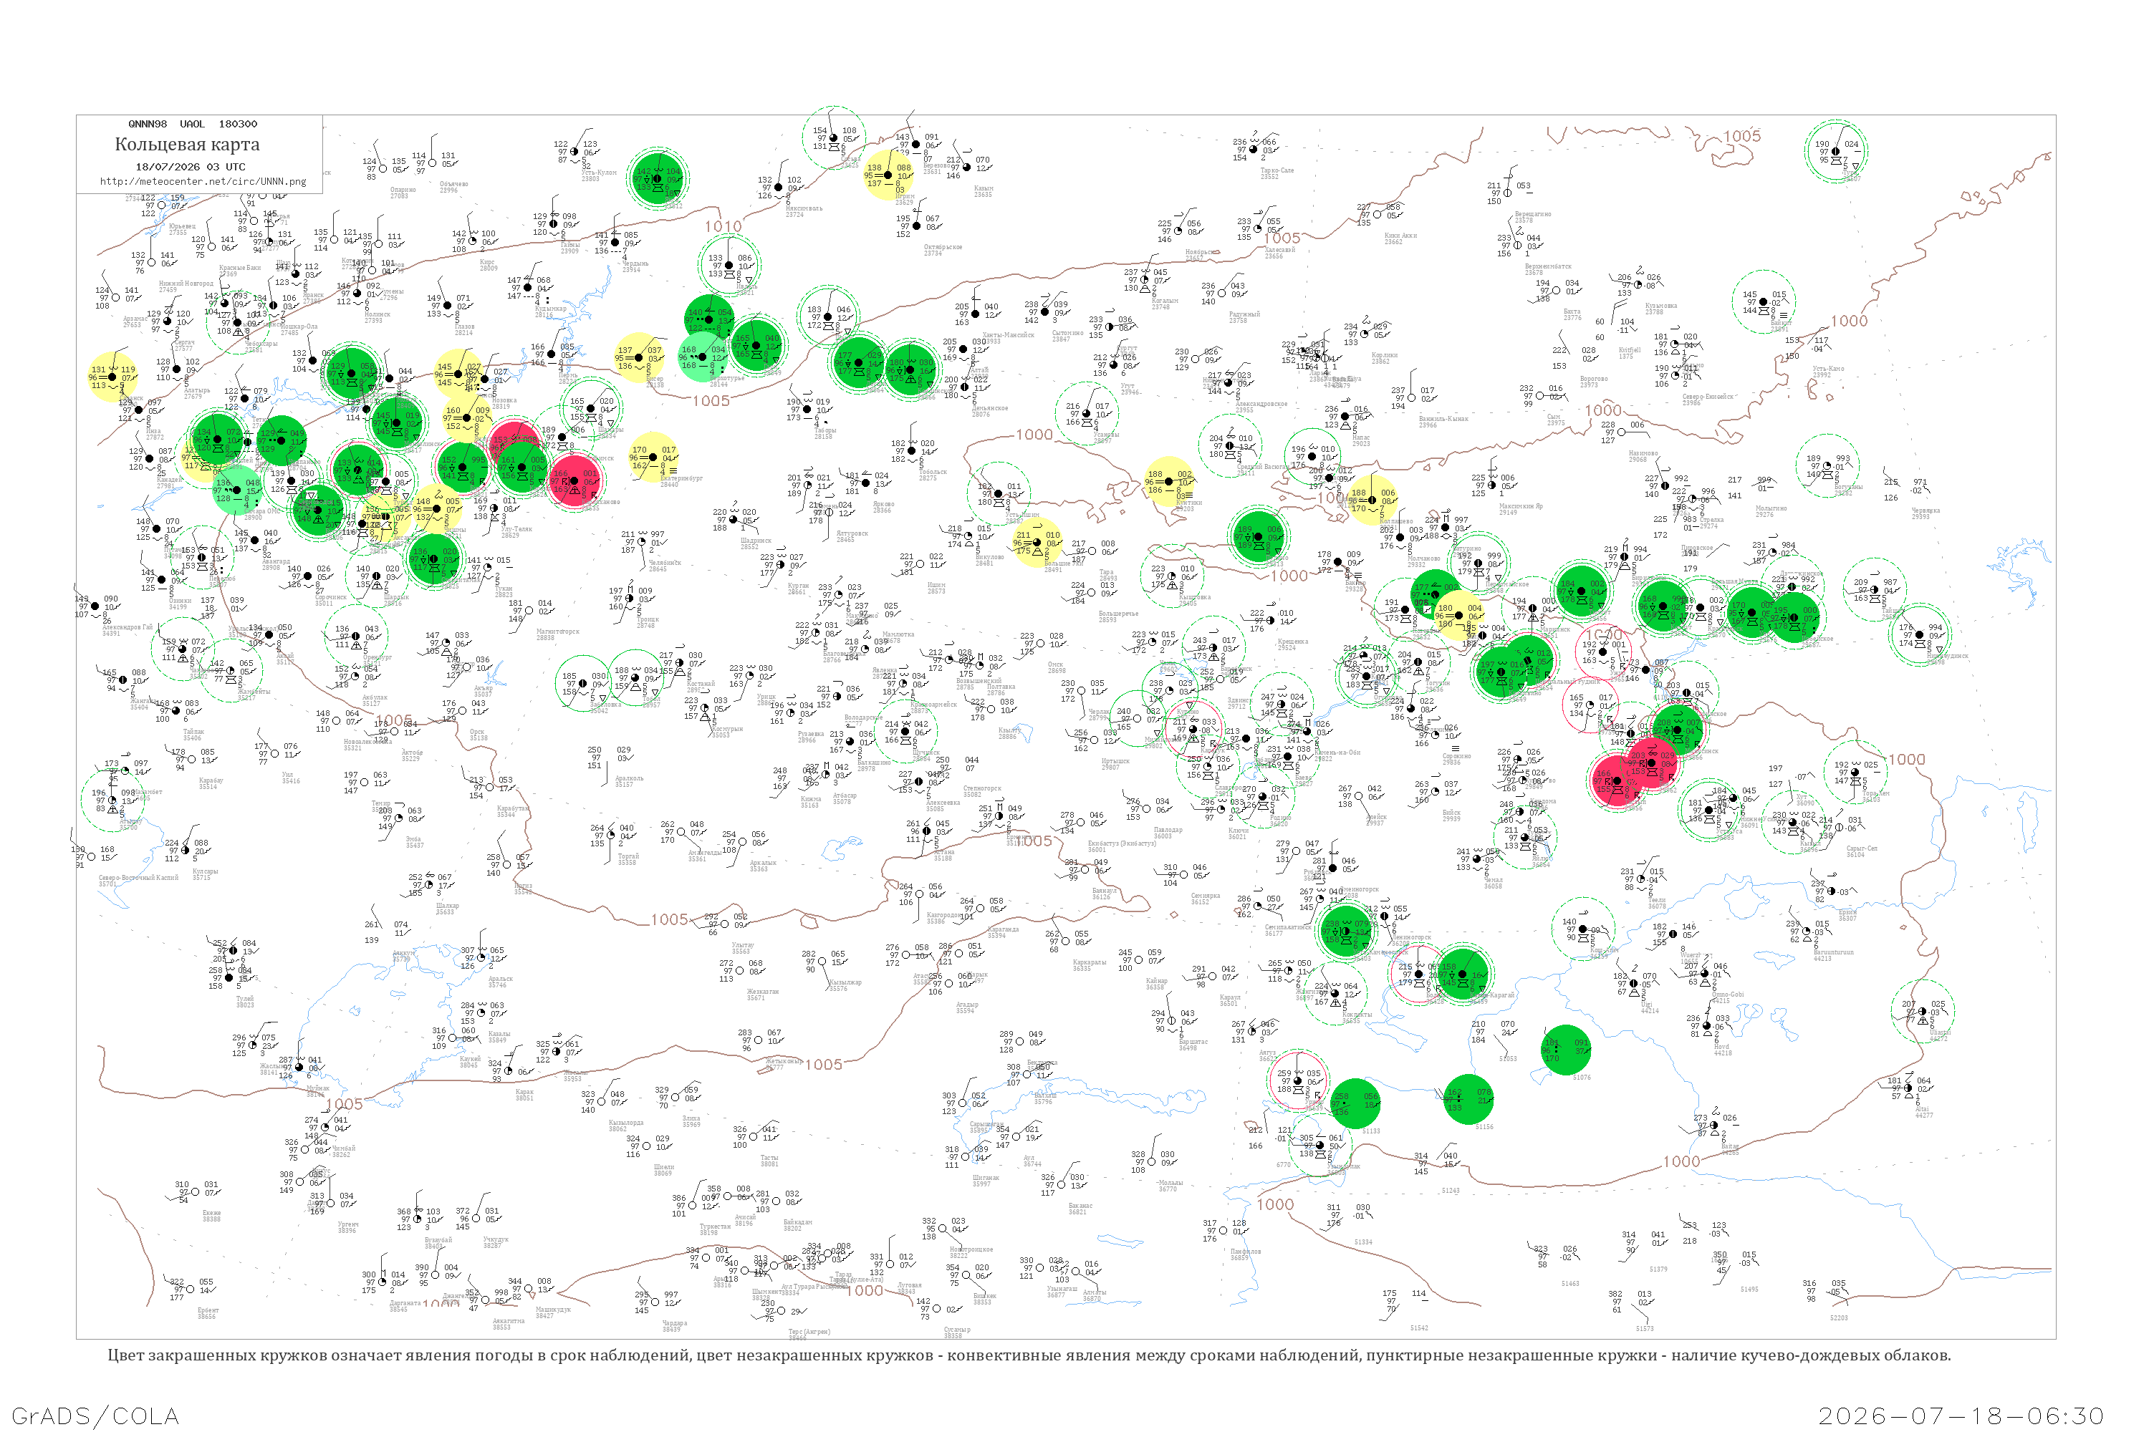Viewport: 2149px width, 1432px height.
Task: Click the station name "Аркалык"
Action: click(x=762, y=863)
